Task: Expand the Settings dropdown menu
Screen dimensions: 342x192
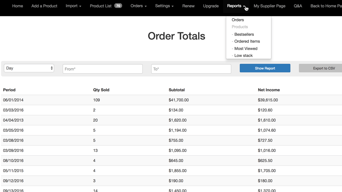Action: (164, 6)
